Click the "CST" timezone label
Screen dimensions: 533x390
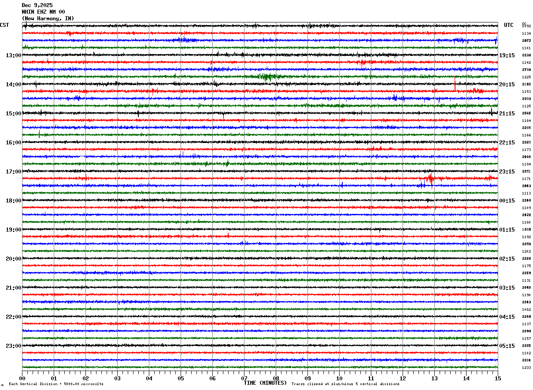click(x=4, y=25)
